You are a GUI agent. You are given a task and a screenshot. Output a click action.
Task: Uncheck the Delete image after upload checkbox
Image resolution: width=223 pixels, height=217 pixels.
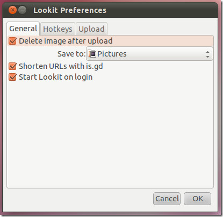pyautogui.click(x=13, y=41)
